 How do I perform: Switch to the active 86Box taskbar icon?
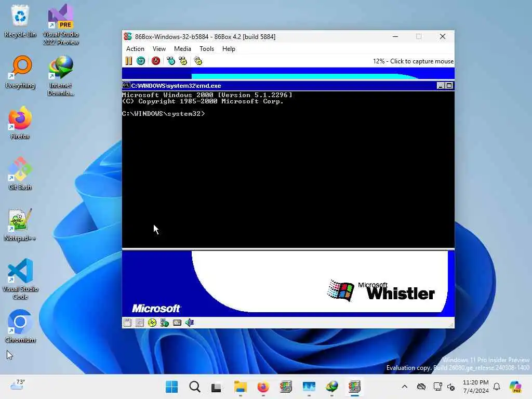point(354,387)
